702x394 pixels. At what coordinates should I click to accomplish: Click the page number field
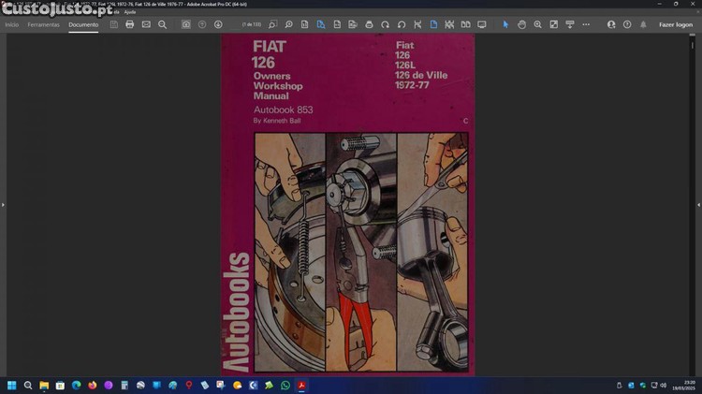[x=251, y=24]
